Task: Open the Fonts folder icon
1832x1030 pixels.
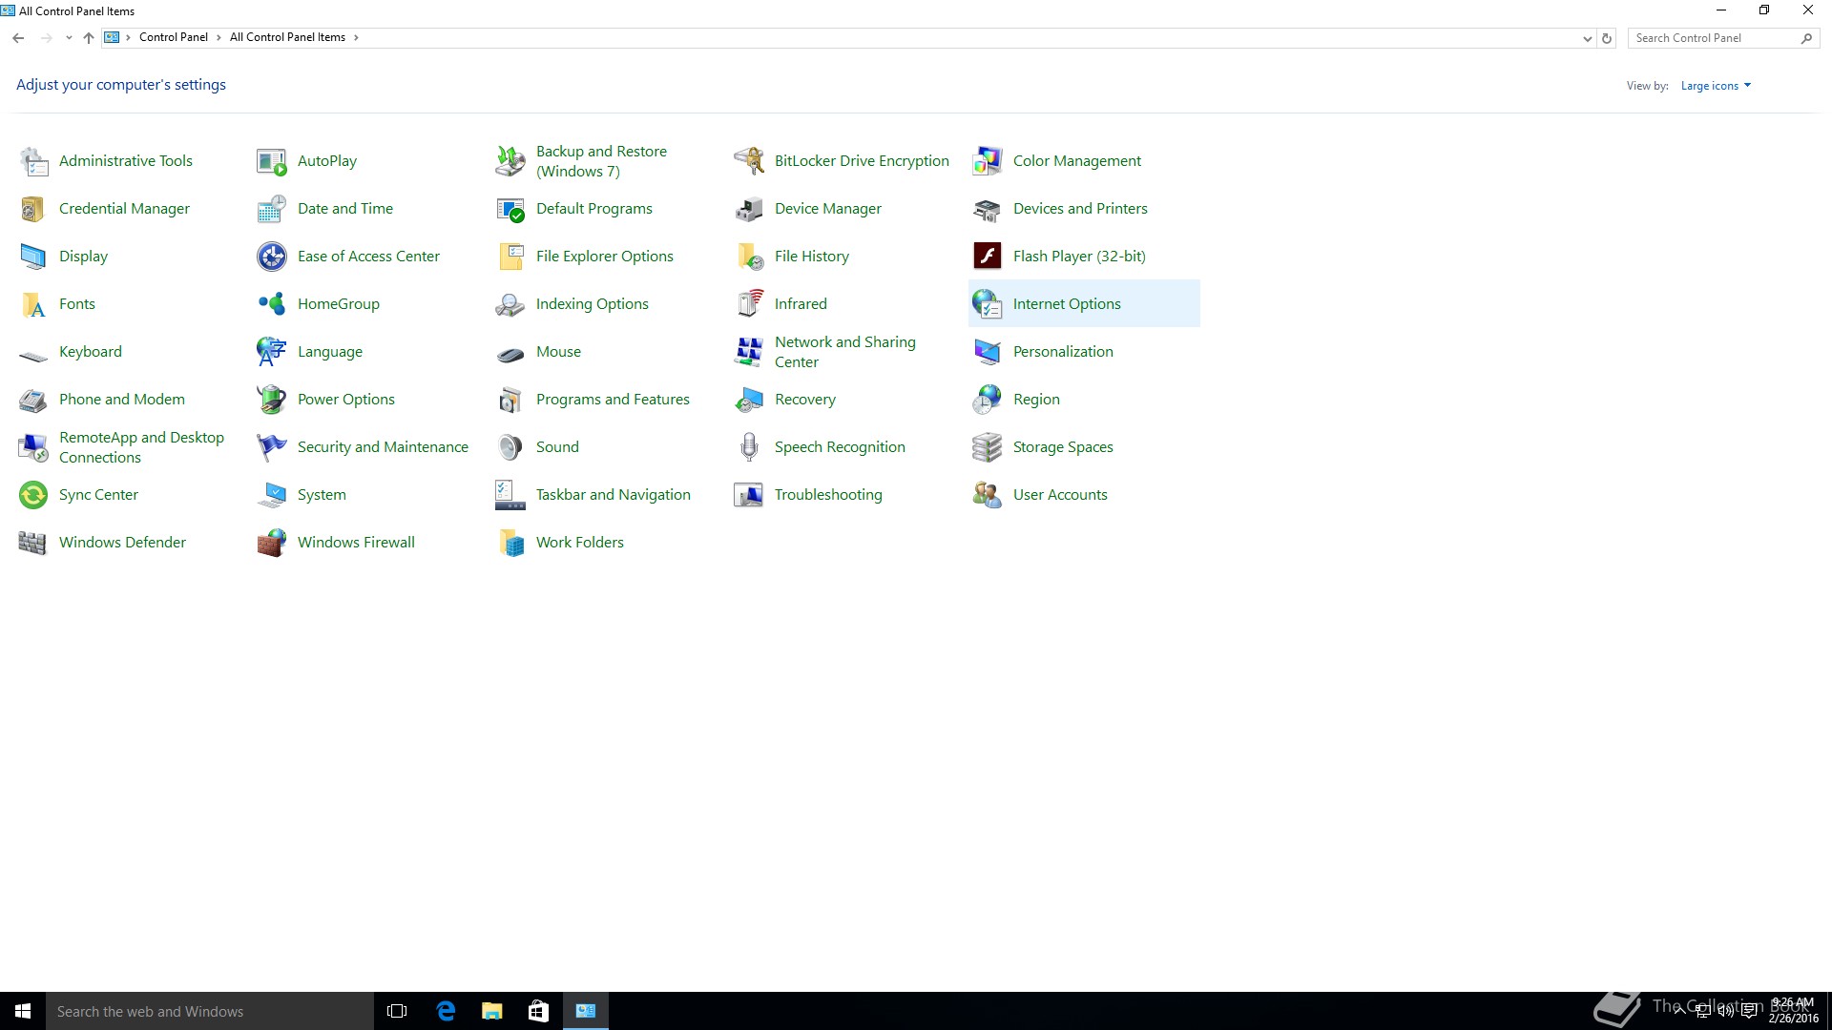Action: (33, 304)
